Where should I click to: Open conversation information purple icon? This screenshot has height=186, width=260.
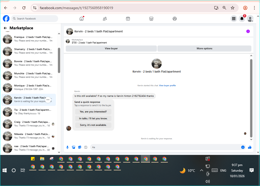(248, 31)
